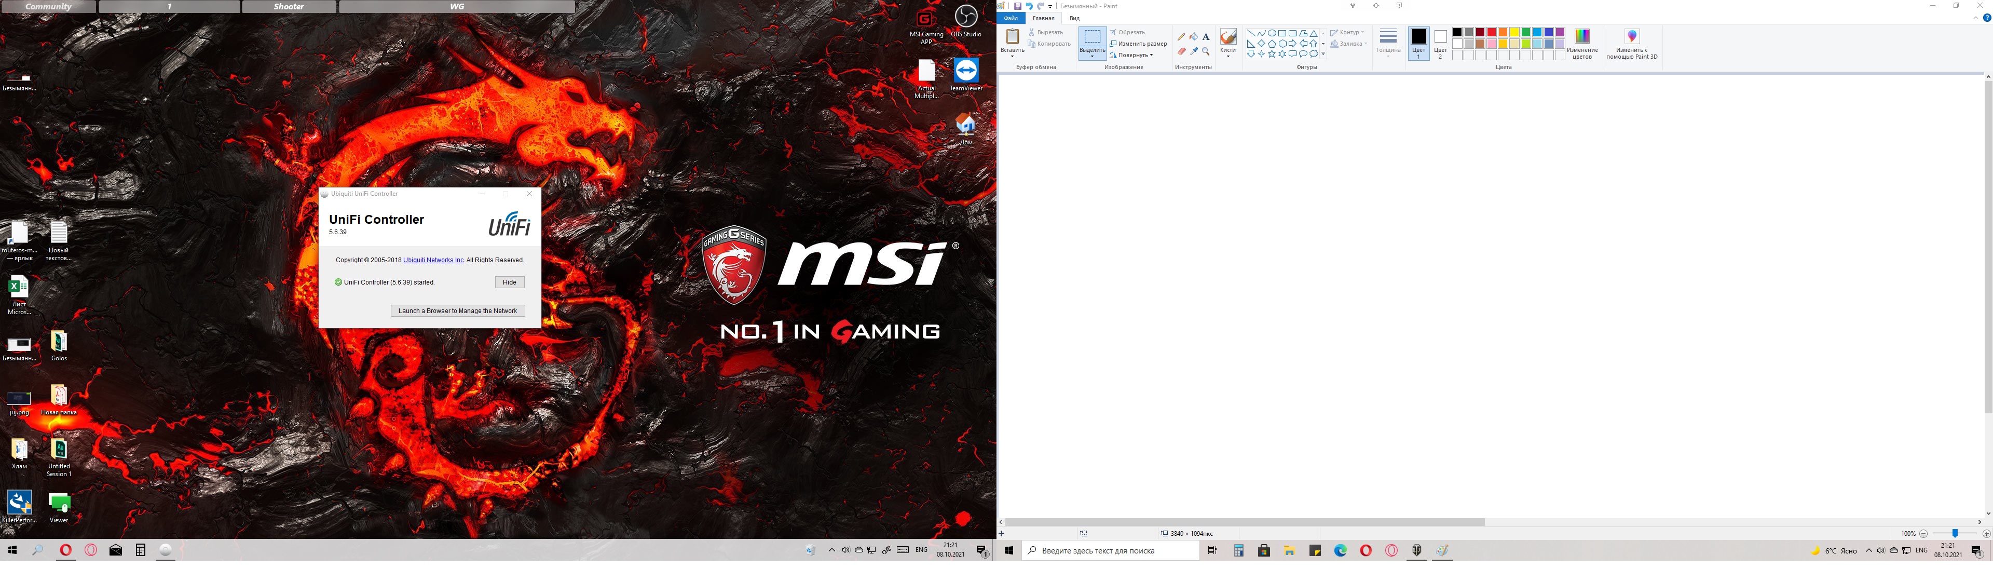Viewport: 1993px width, 568px height.
Task: Choose the Right arrow shape in Paint
Action: pos(1293,44)
